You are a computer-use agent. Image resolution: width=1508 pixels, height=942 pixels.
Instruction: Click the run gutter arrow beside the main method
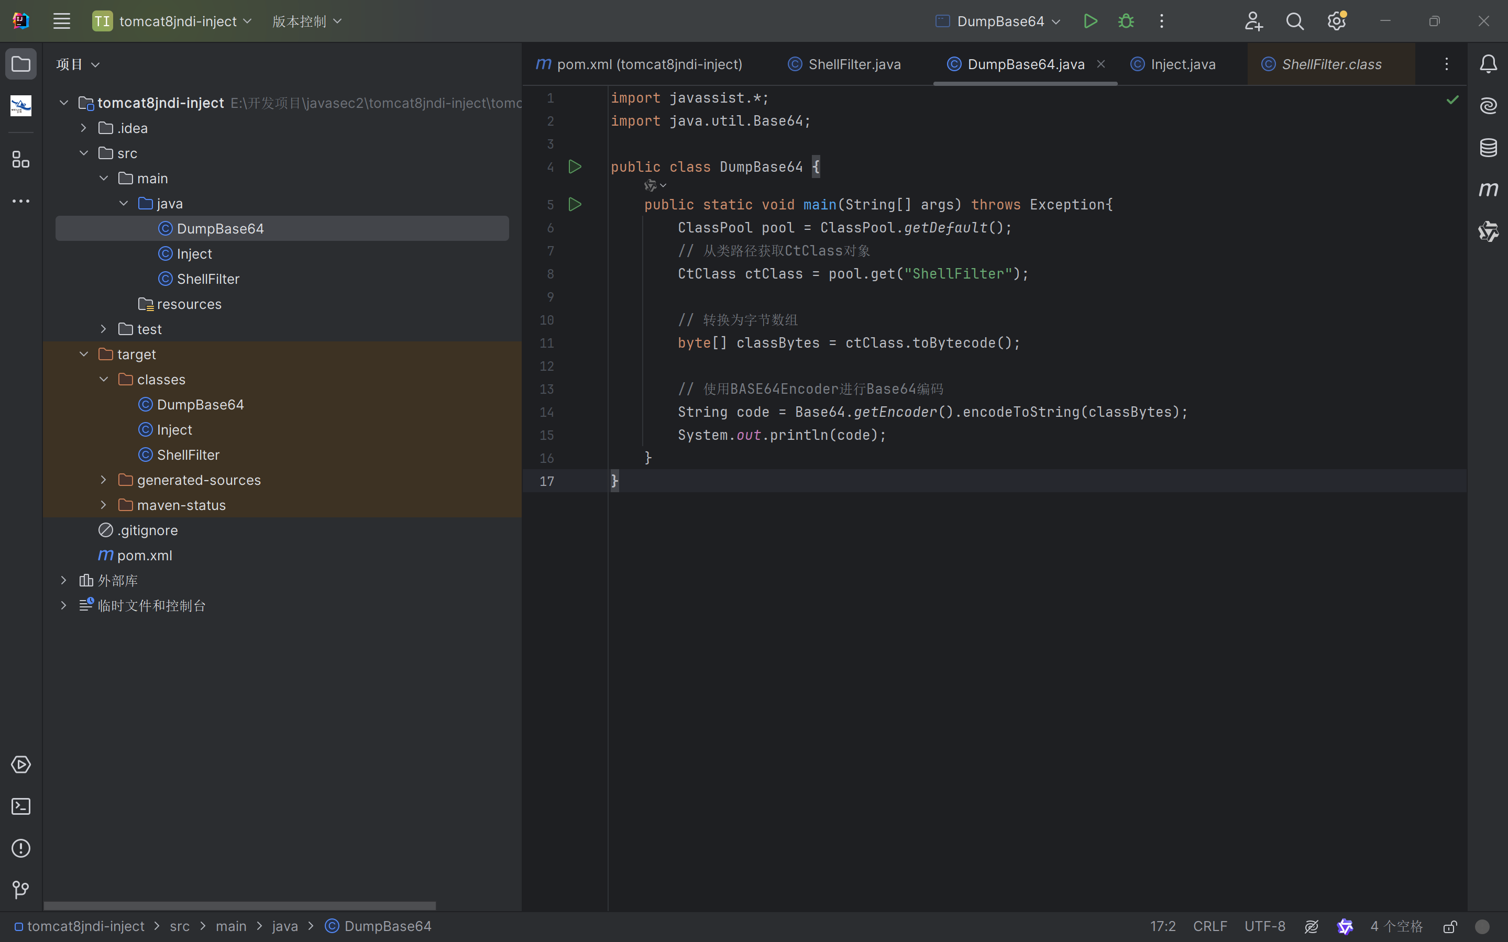coord(575,204)
